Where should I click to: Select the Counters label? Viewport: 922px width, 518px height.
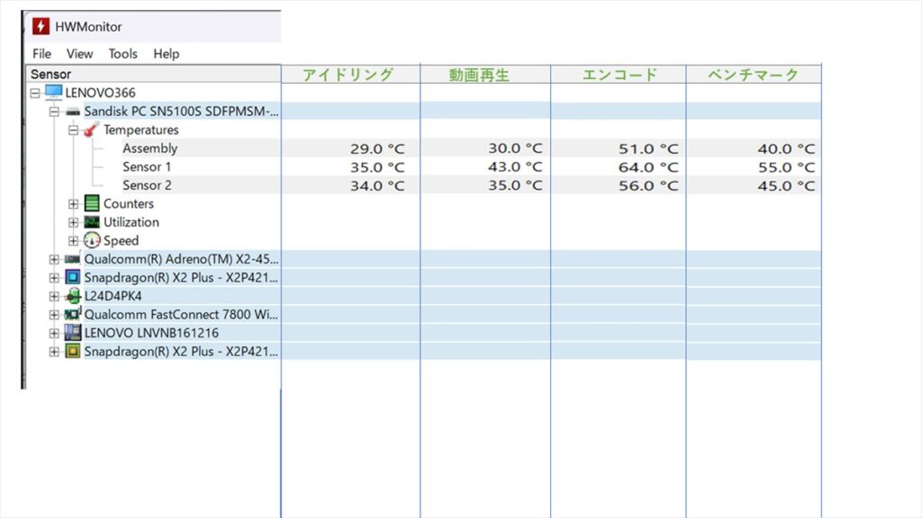click(129, 204)
